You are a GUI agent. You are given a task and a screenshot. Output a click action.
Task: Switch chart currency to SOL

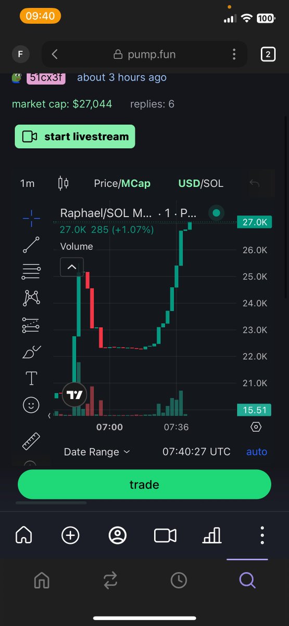pos(213,183)
